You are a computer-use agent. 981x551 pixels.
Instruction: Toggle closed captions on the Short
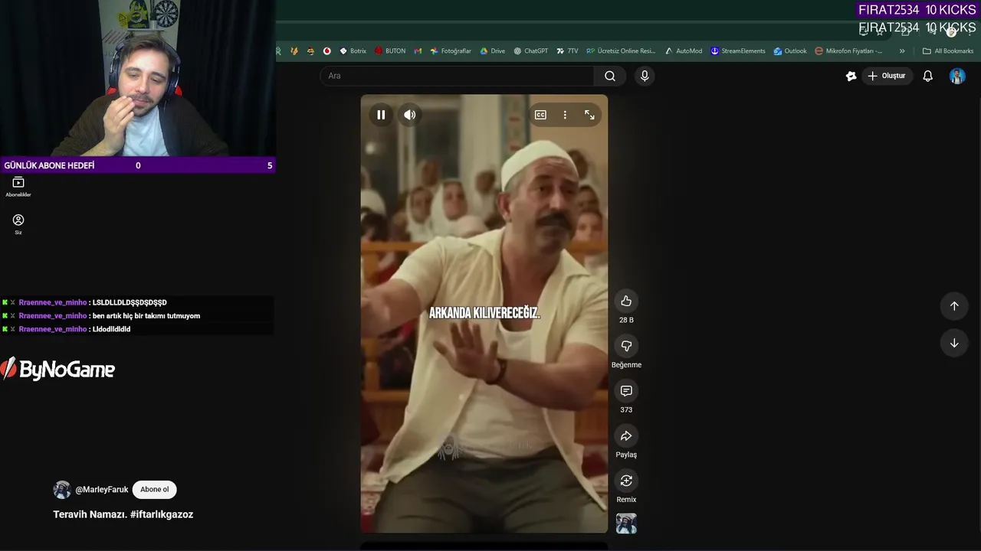tap(540, 115)
